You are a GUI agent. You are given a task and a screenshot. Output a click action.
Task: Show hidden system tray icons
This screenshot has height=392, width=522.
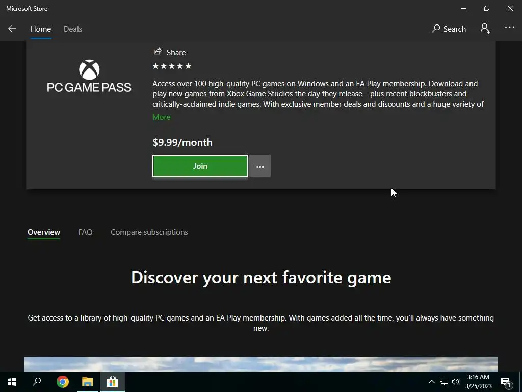(431, 382)
